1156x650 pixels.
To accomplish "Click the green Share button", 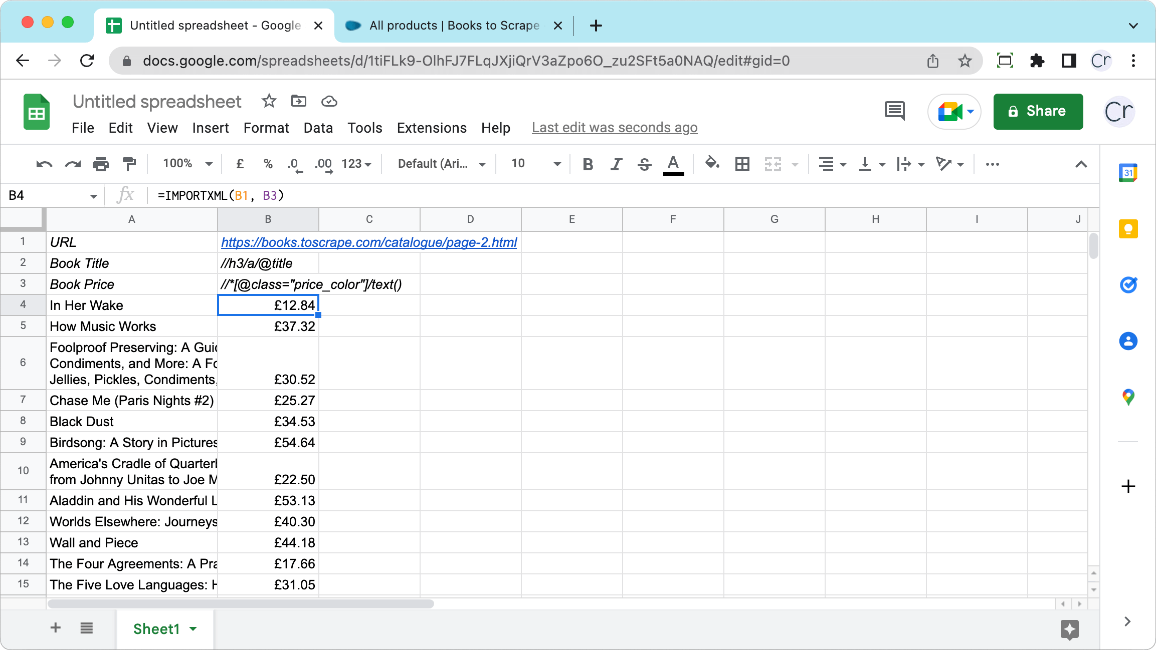I will [1038, 111].
